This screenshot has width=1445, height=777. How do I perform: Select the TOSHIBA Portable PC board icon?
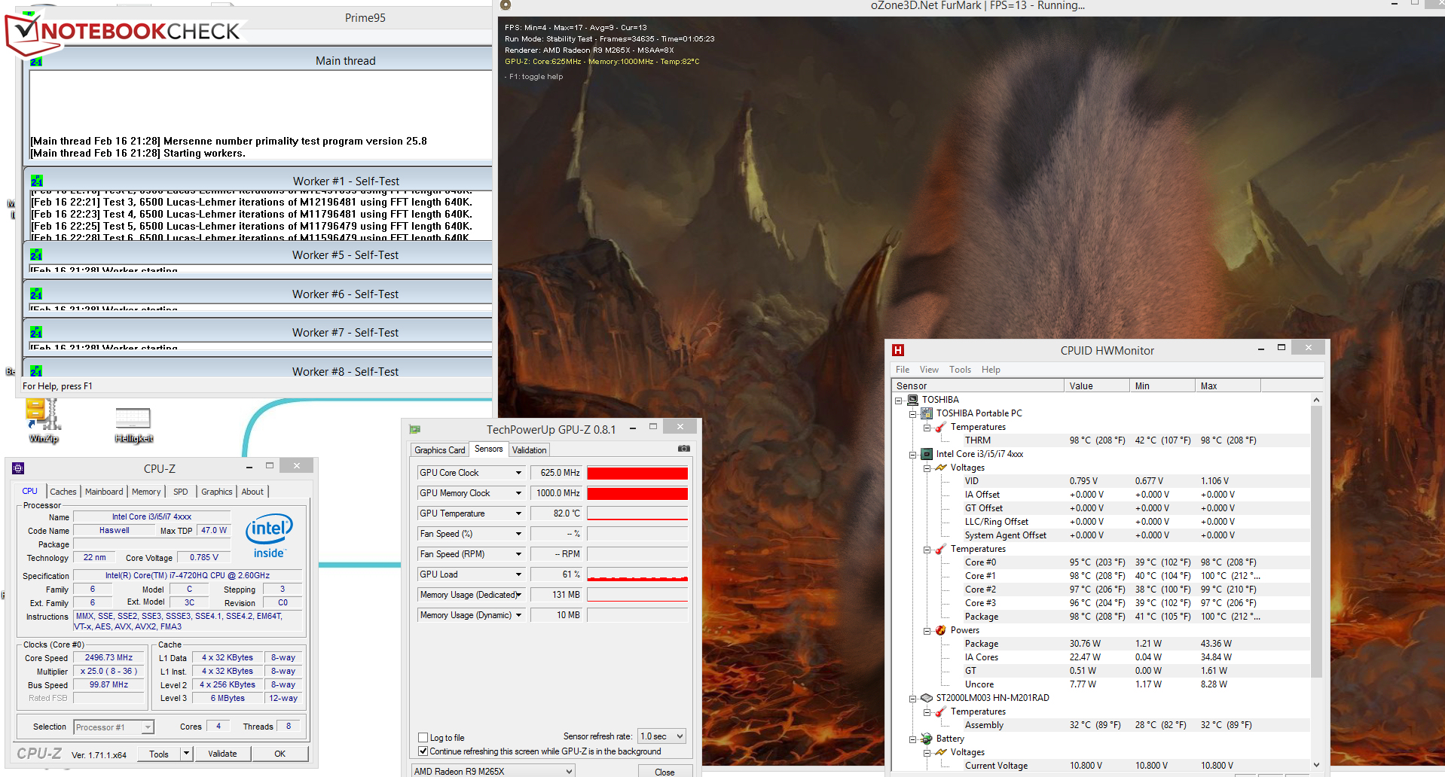927,413
